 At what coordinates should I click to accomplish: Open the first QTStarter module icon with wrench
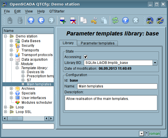[x=150, y=20]
